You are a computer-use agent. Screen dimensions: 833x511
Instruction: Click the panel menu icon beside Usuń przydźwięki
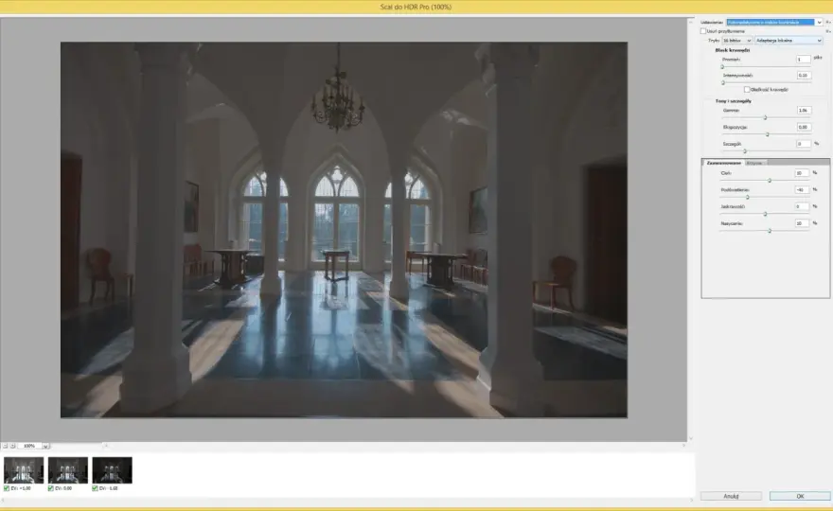click(827, 31)
